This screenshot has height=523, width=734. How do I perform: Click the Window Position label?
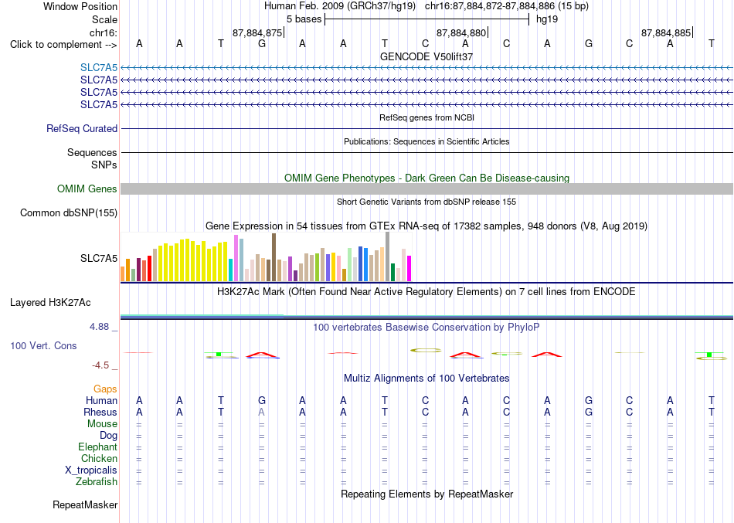click(x=80, y=6)
